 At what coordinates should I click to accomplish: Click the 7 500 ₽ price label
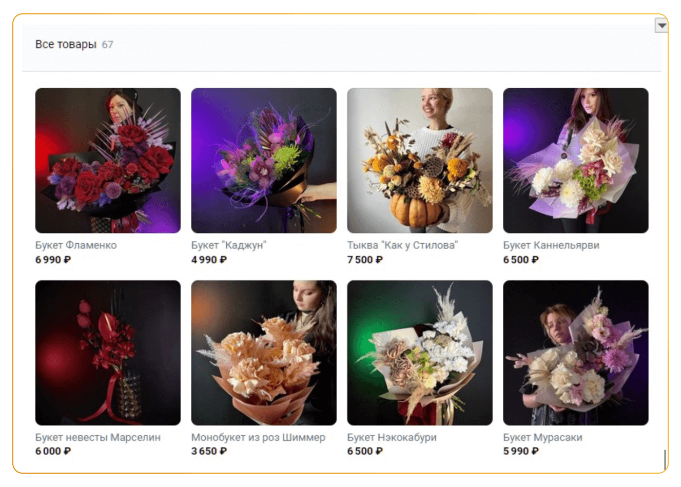click(x=365, y=260)
